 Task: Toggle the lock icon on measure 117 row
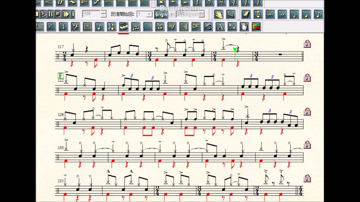point(307,44)
